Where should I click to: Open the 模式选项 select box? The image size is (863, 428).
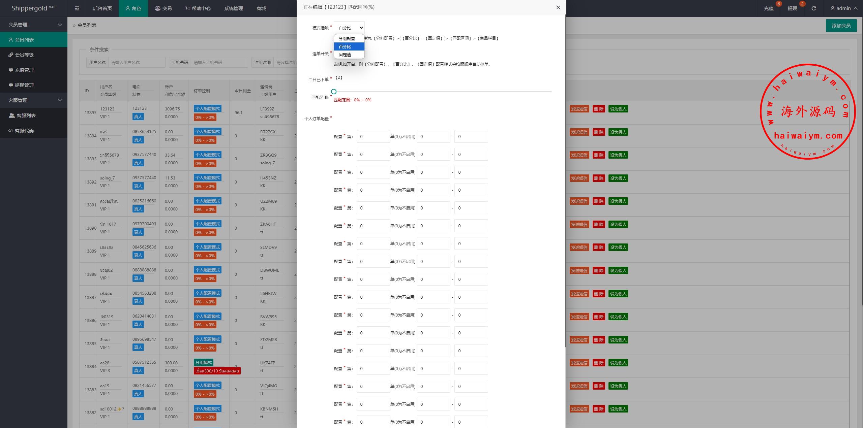click(349, 28)
